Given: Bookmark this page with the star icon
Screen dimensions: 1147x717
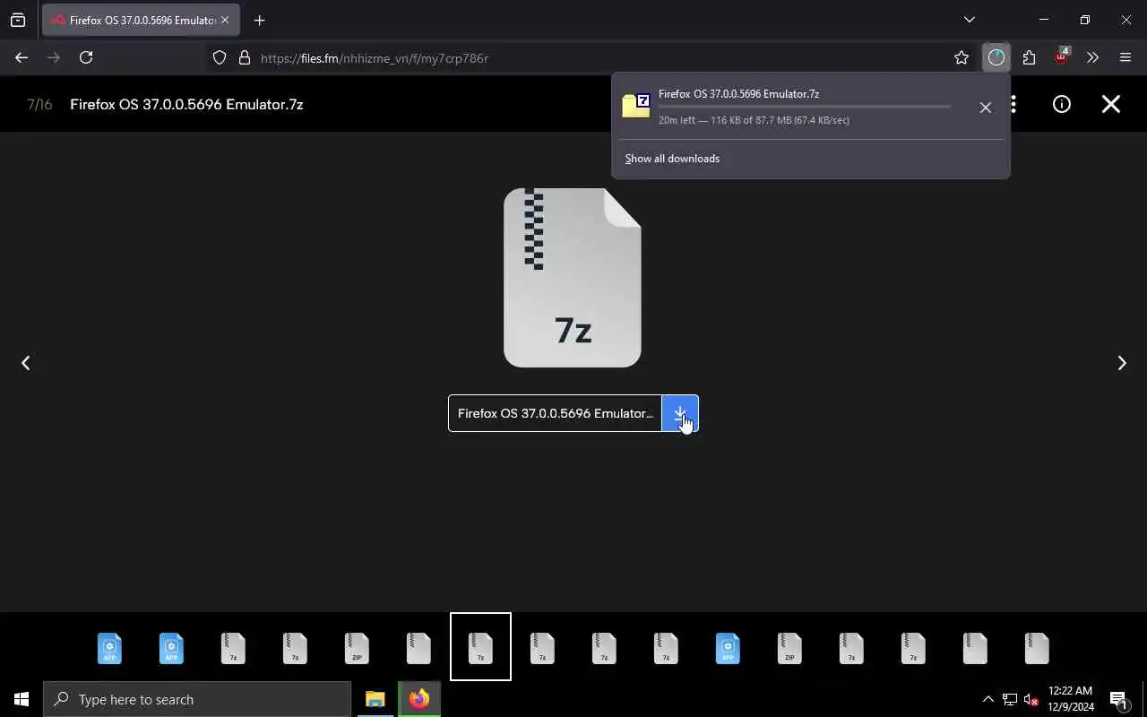Looking at the screenshot, I should pos(962,57).
